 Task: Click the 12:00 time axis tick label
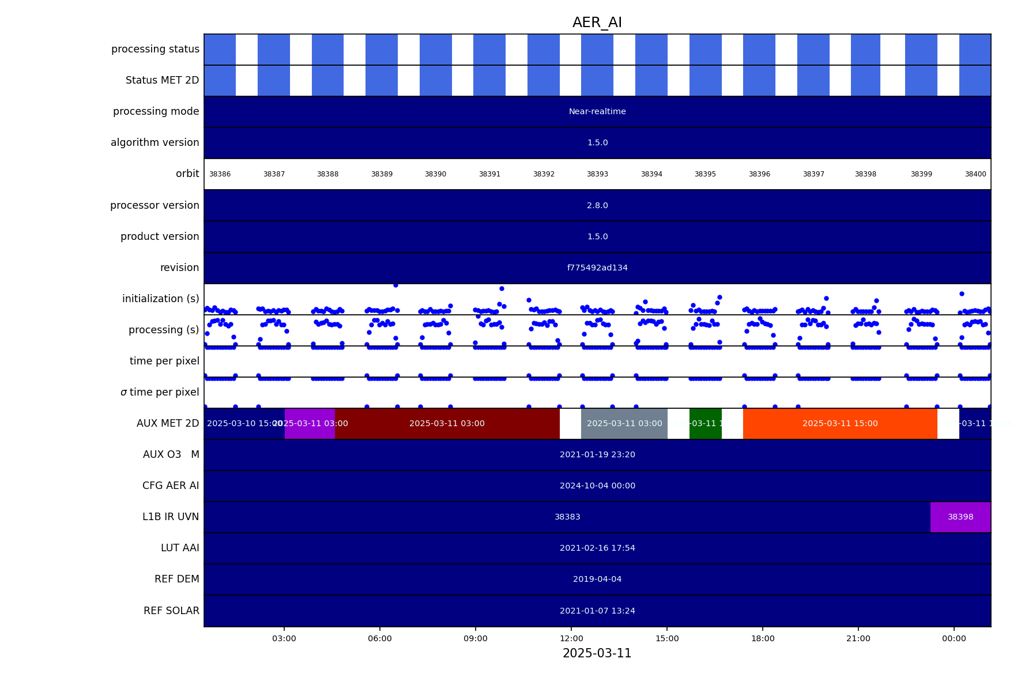(571, 639)
